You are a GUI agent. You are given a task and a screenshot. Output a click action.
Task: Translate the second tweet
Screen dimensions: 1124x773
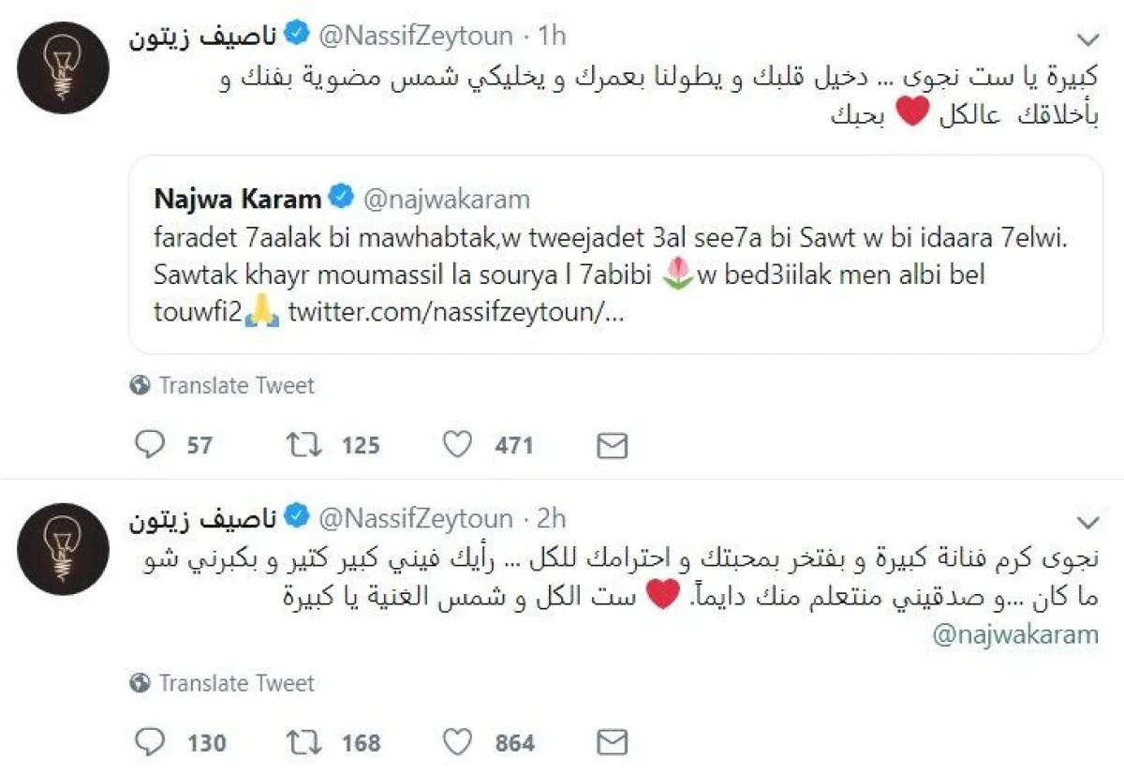point(236,683)
